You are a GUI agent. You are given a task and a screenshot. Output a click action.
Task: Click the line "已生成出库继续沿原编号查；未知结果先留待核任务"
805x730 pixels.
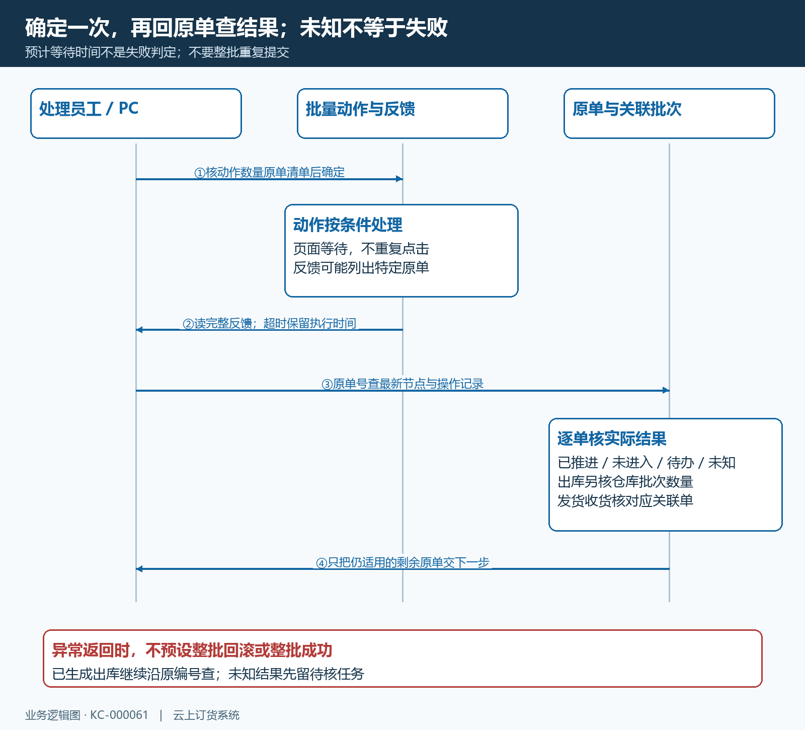(x=208, y=674)
